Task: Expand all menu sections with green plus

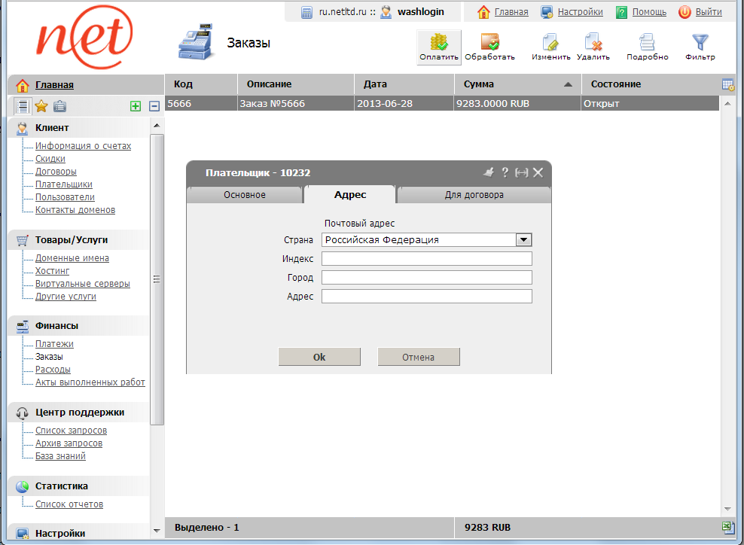Action: coord(136,106)
